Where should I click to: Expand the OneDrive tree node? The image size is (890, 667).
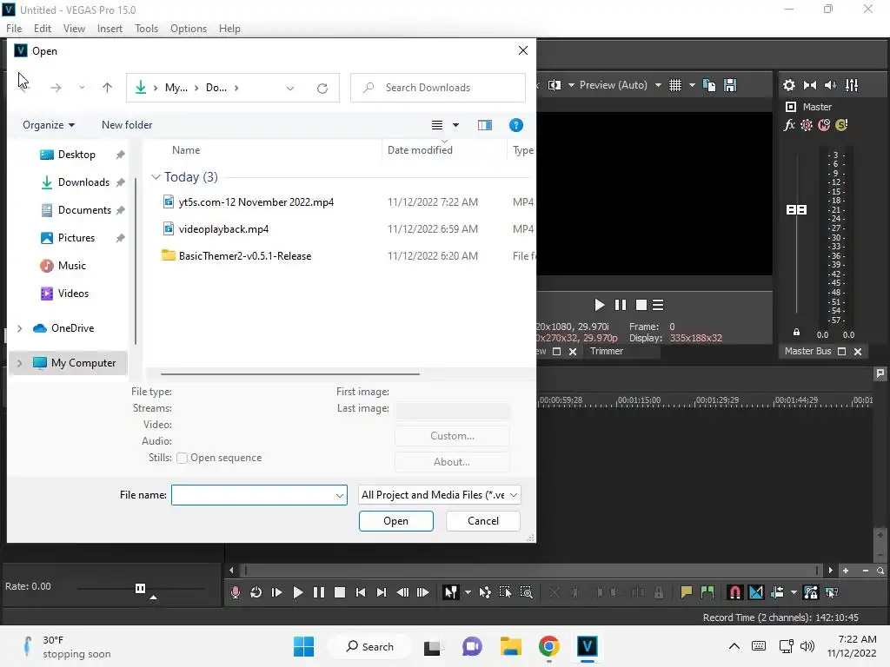[19, 328]
